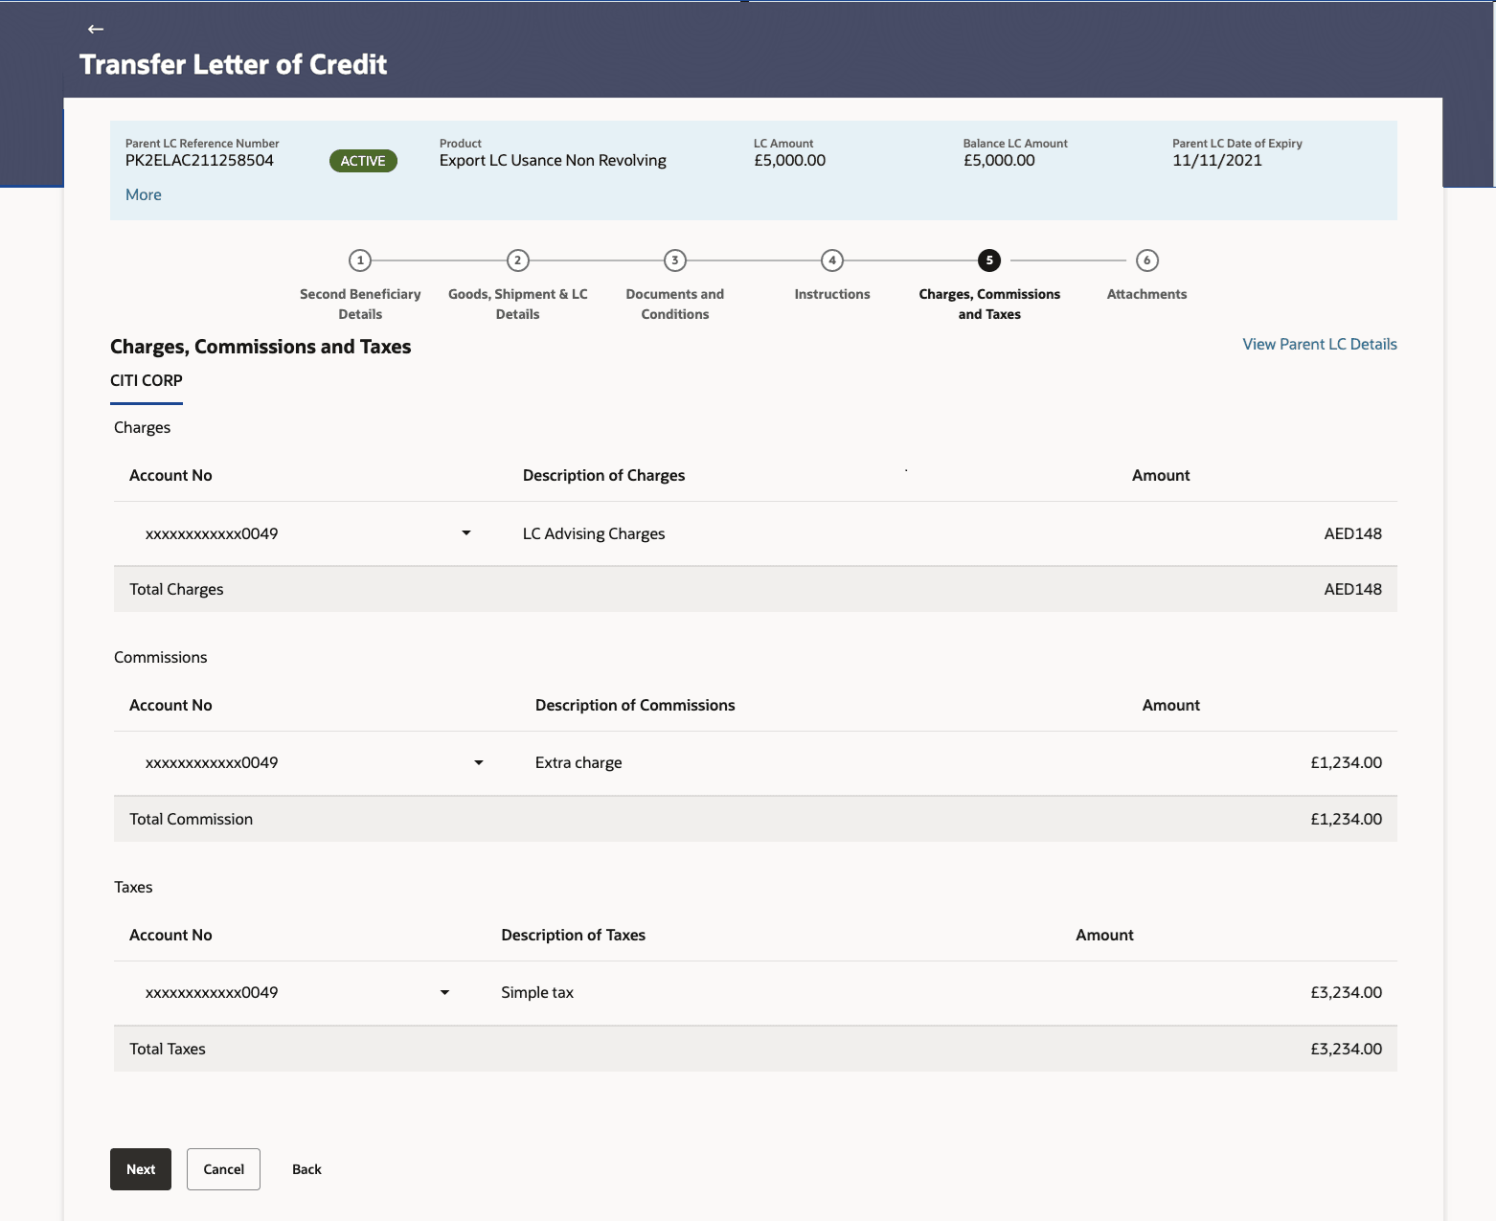
Task: Click the Charges account field xxxxxxxxxxxx0049
Action: pyautogui.click(x=212, y=534)
